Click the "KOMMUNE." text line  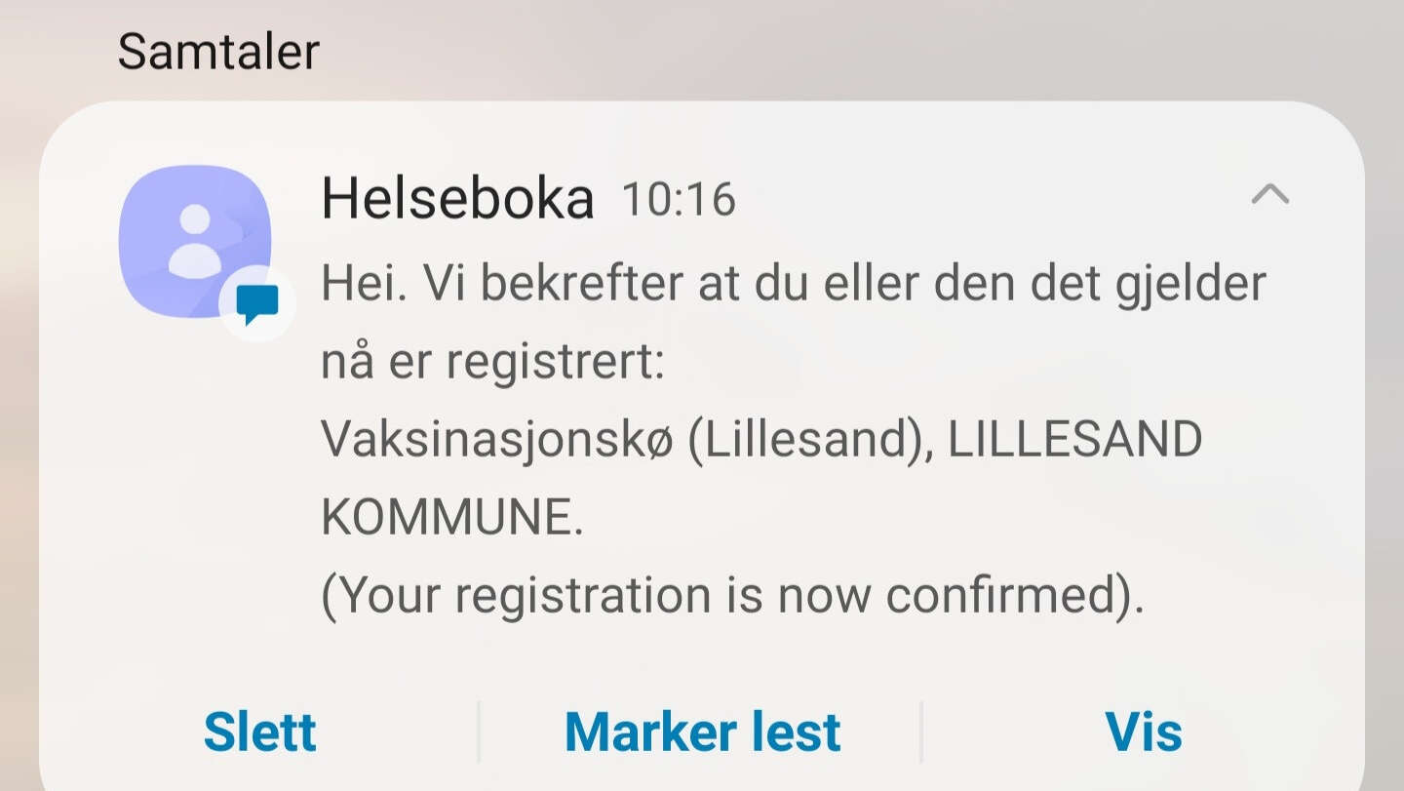pos(452,518)
